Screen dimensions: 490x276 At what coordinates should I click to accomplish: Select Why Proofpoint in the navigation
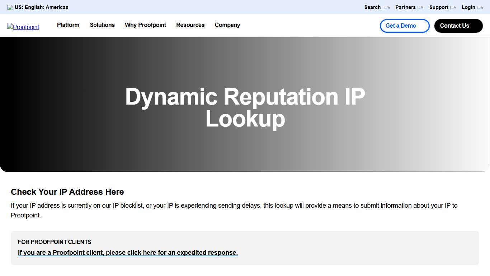tap(145, 25)
